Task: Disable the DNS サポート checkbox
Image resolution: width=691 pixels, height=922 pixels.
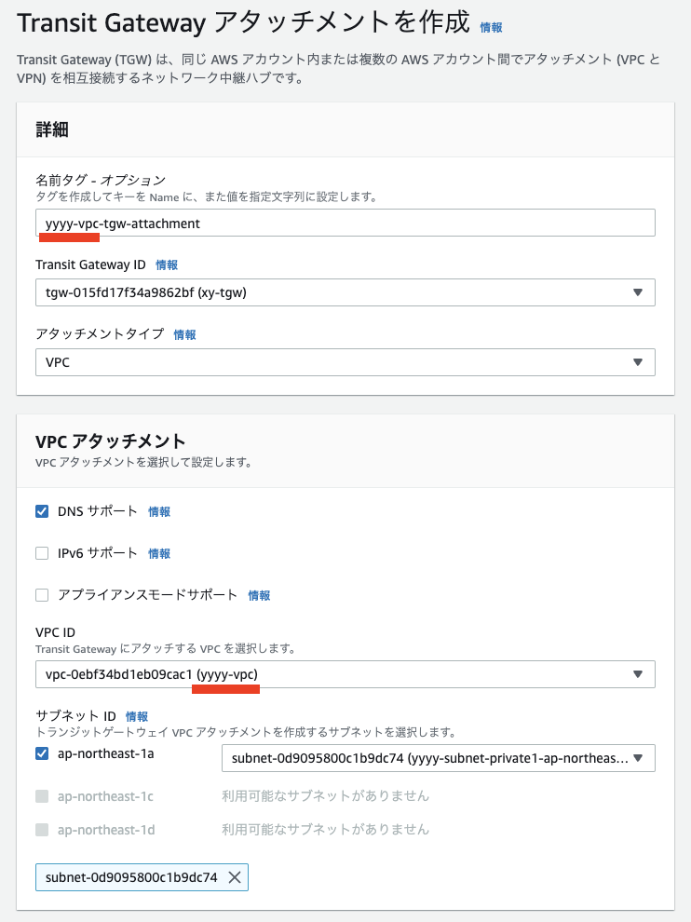Action: [x=42, y=510]
